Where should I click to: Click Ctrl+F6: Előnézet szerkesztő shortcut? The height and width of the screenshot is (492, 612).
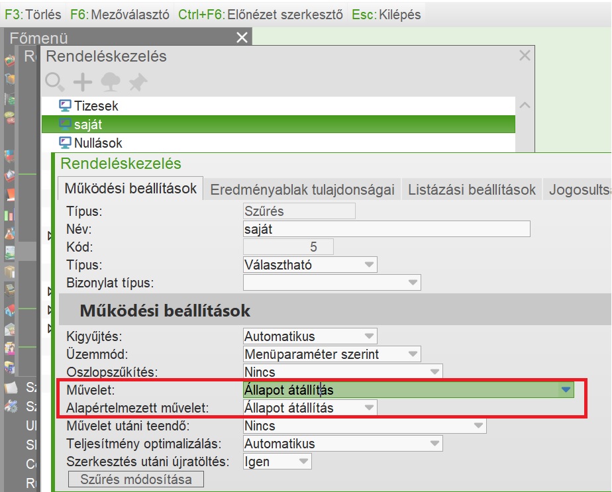pyautogui.click(x=260, y=15)
